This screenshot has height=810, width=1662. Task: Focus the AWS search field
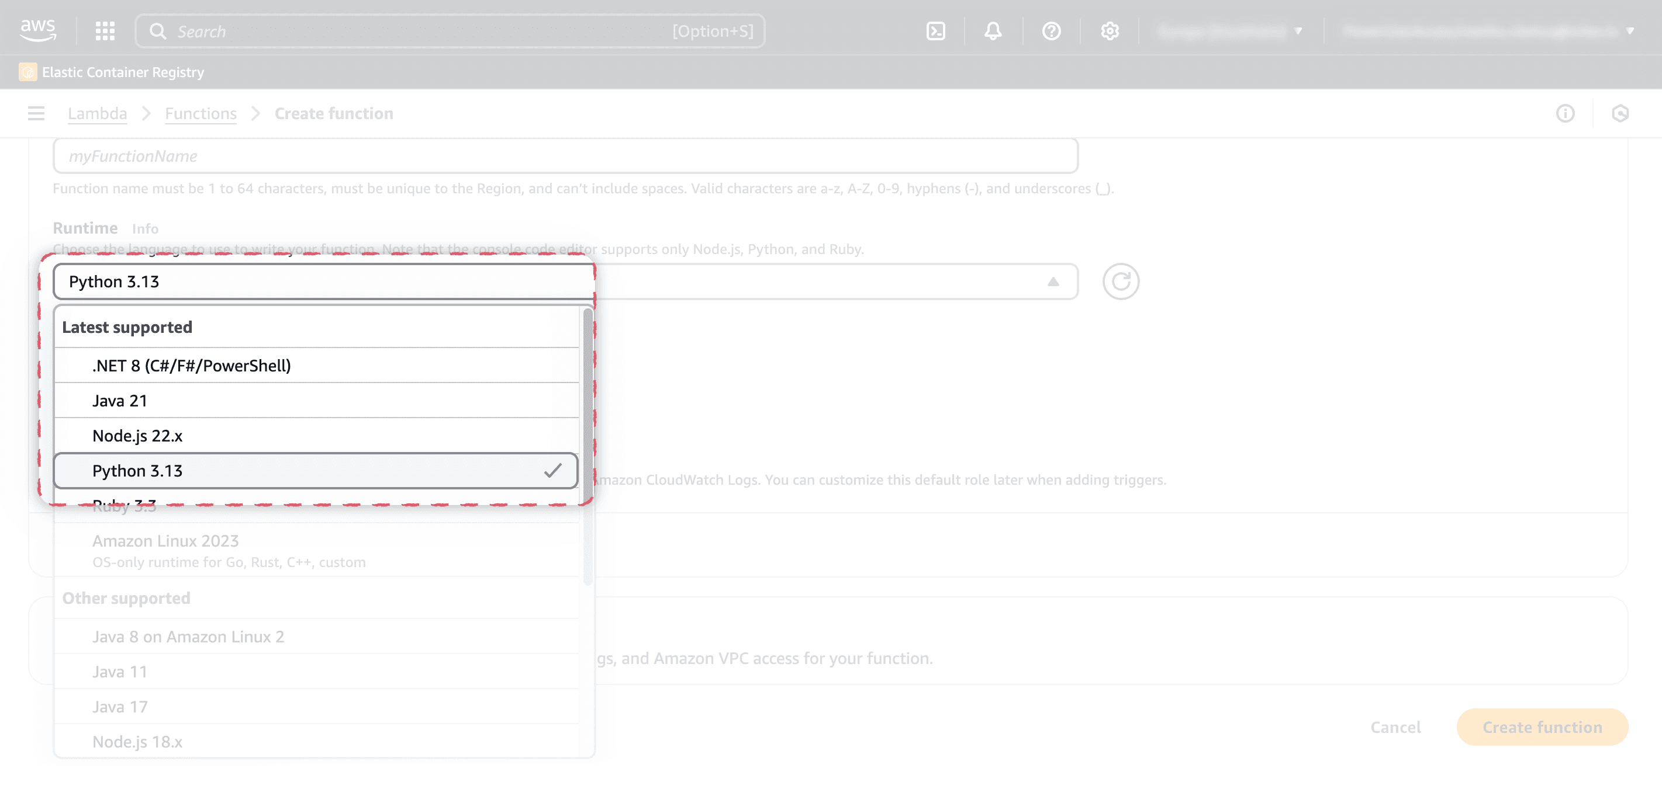450,31
